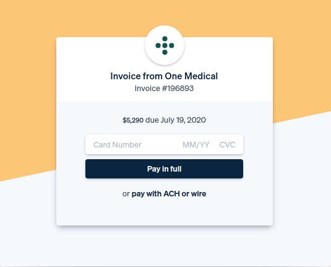Image resolution: width=331 pixels, height=267 pixels.
Task: Click the word or before ACH link
Action: (126, 194)
